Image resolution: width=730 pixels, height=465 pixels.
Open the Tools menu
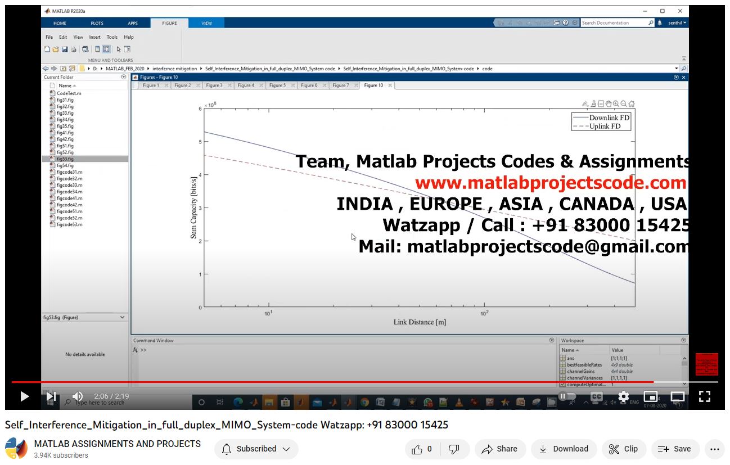pos(112,37)
